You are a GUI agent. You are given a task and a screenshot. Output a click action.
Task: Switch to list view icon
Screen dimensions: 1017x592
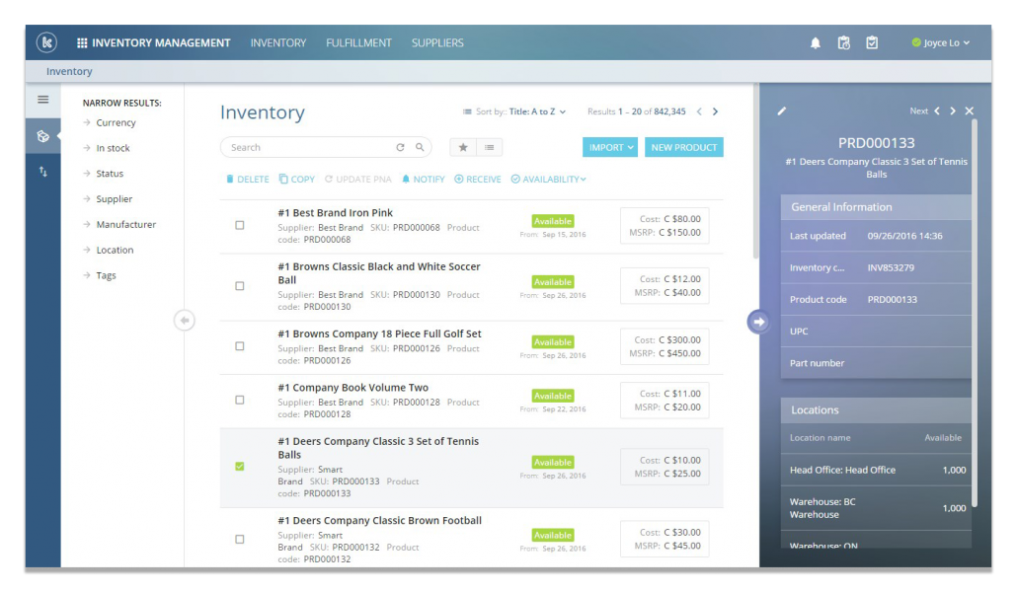pyautogui.click(x=489, y=147)
